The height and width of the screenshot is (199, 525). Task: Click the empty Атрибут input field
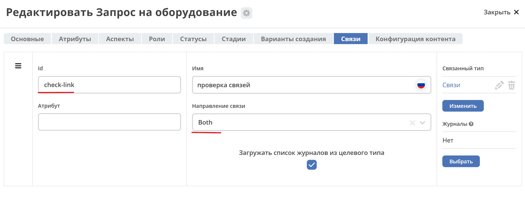pos(109,122)
